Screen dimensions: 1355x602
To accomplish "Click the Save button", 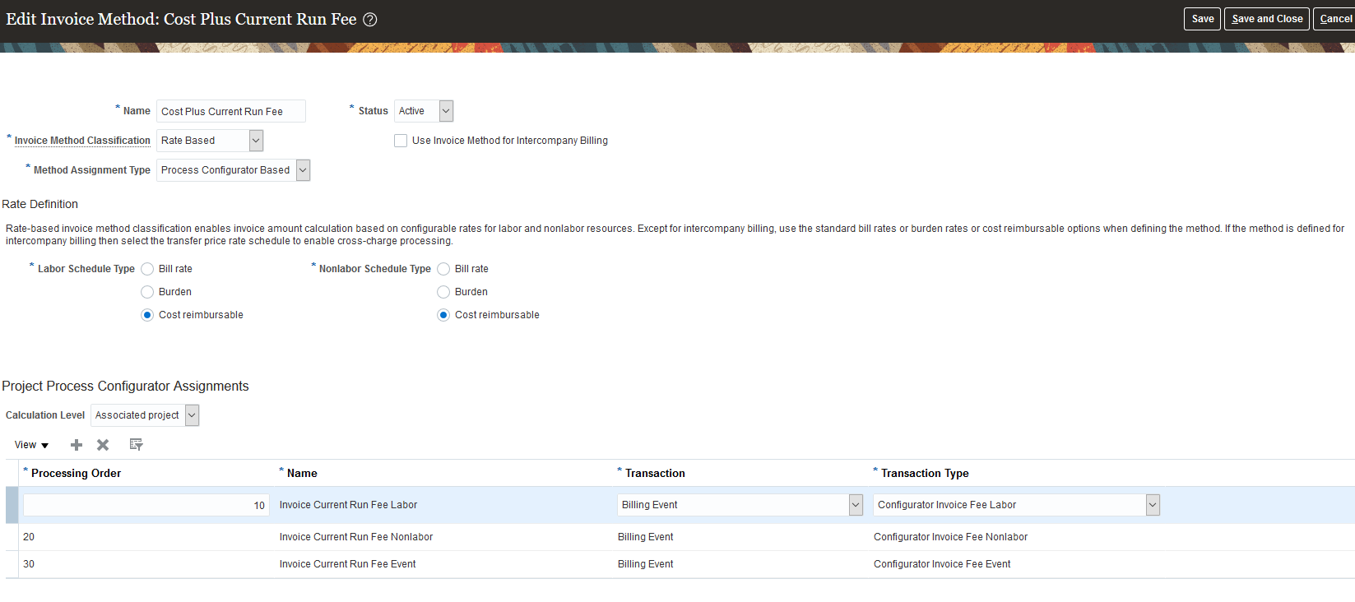I will pos(1202,19).
